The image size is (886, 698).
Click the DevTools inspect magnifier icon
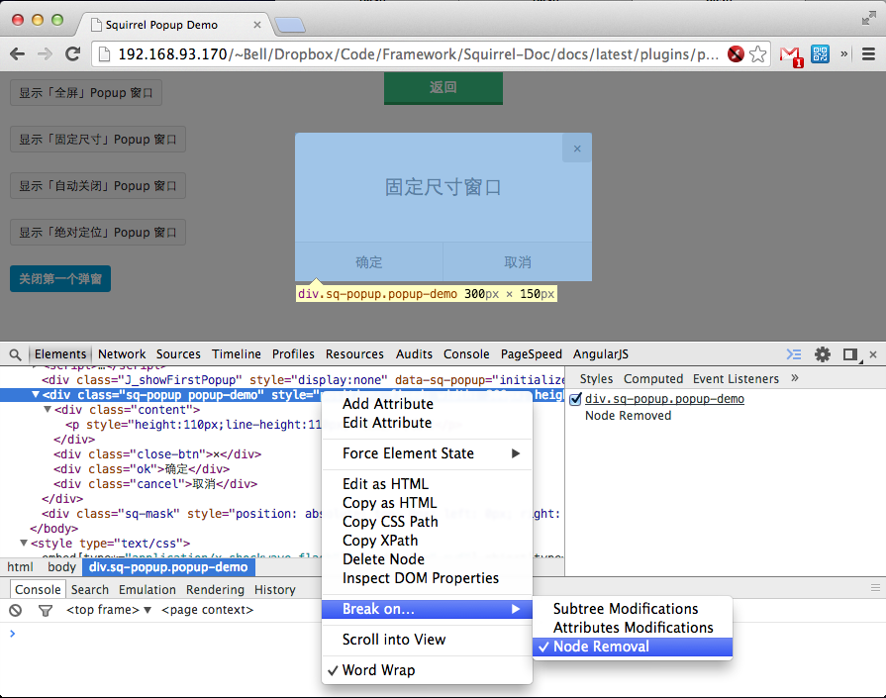(x=15, y=354)
